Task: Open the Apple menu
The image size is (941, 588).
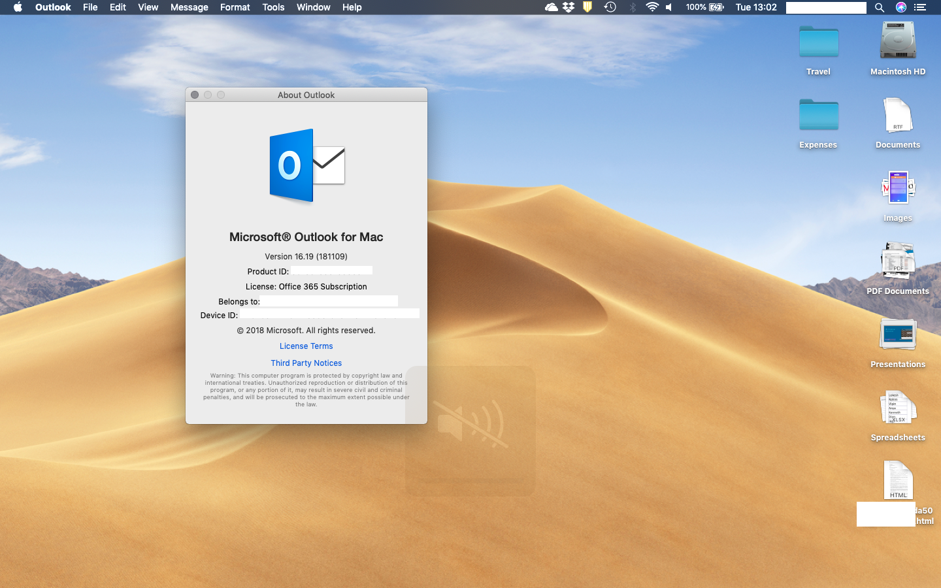Action: [x=18, y=7]
